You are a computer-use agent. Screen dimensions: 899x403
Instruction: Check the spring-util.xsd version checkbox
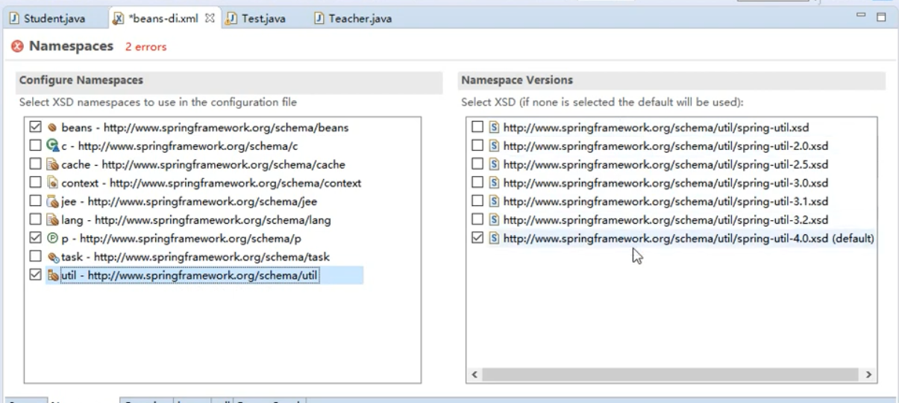click(478, 128)
